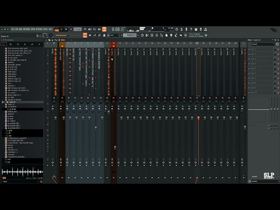
Task: Disable the highlighted loop recording button
Action: click(104, 29)
